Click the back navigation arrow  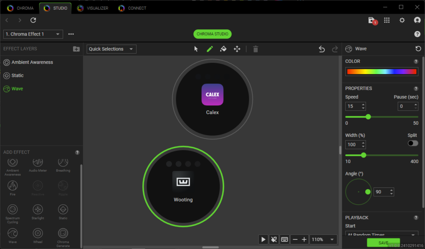(x=7, y=20)
